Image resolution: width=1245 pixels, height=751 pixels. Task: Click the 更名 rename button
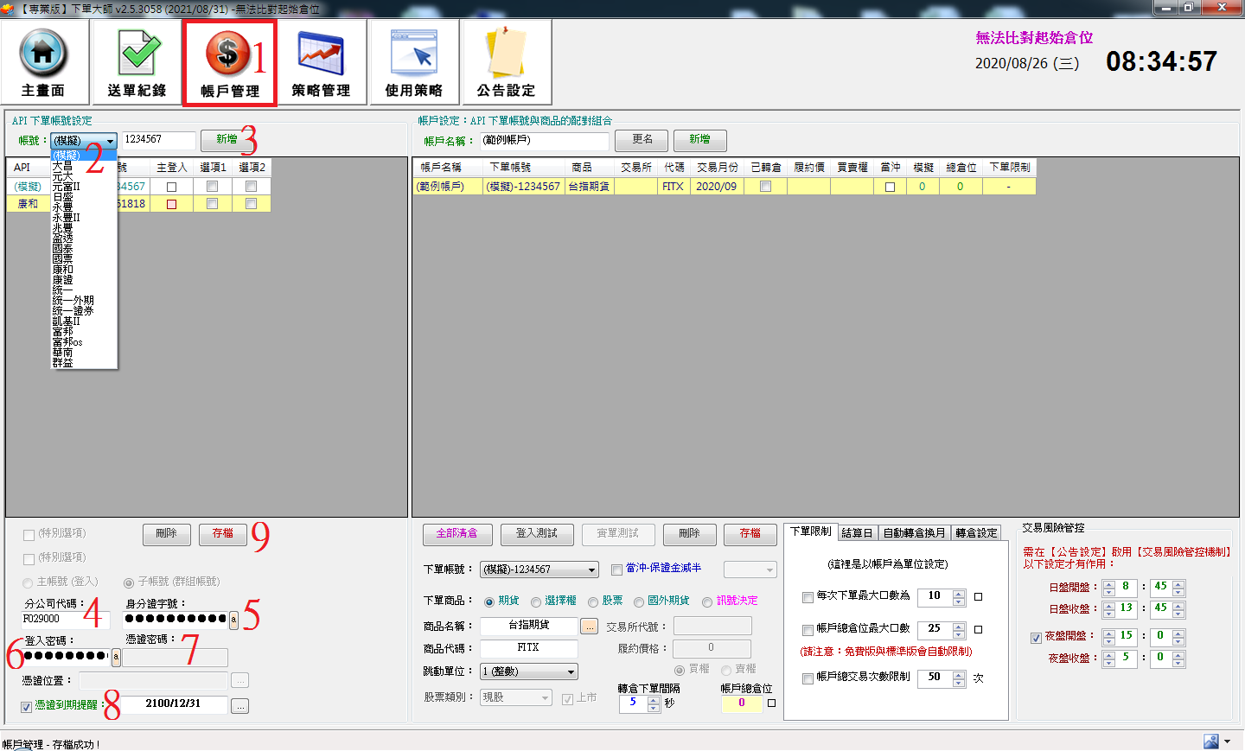coord(642,140)
